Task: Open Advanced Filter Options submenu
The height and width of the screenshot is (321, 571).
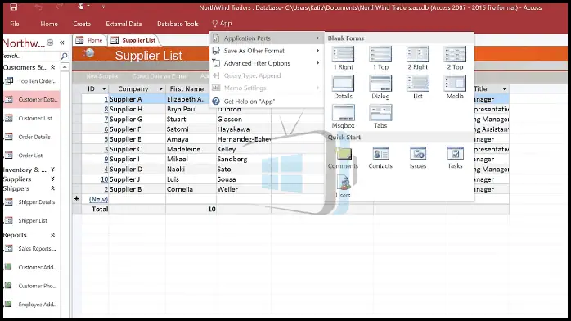Action: coord(267,63)
